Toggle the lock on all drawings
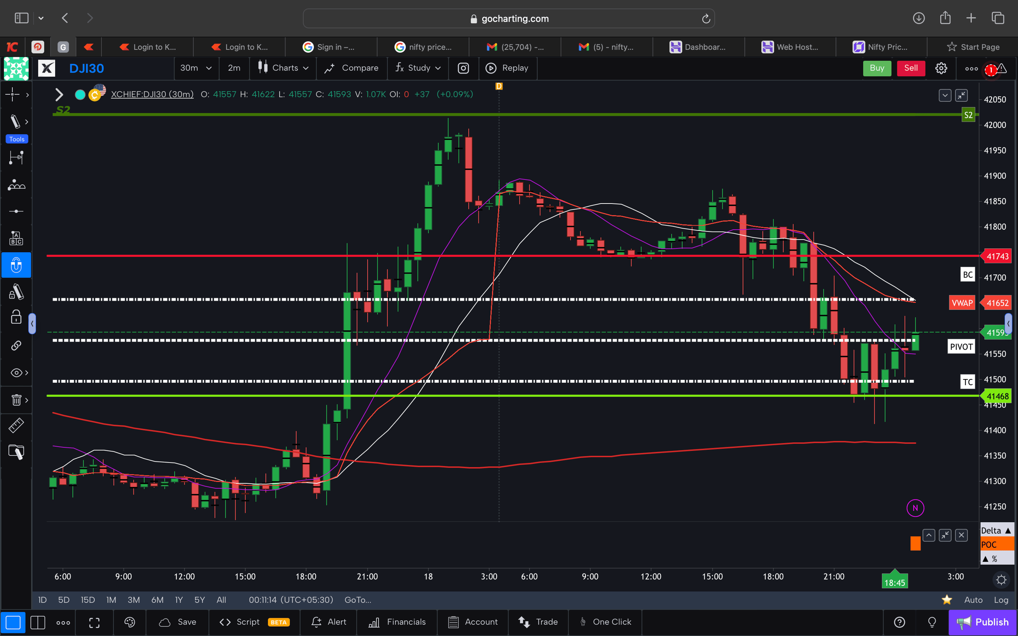The image size is (1018, 636). click(x=16, y=317)
